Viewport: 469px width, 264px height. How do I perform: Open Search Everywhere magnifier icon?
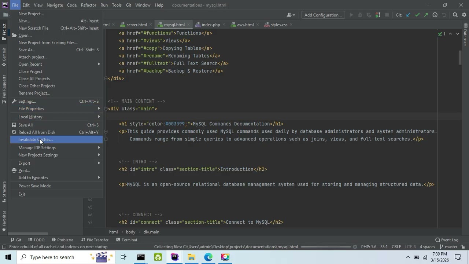tap(455, 15)
